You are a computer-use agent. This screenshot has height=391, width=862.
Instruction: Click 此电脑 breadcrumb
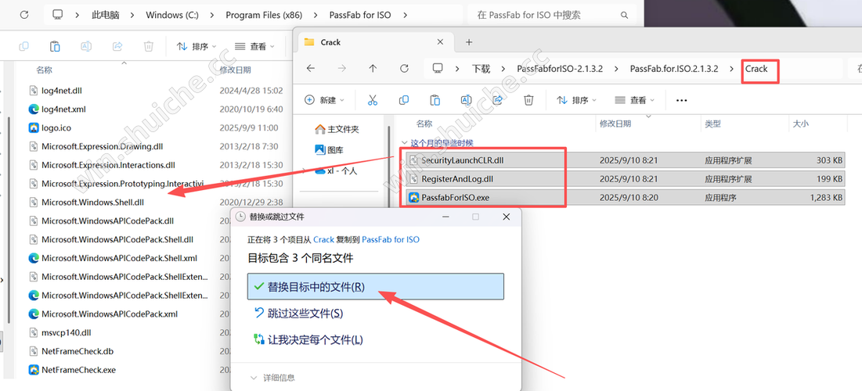(105, 16)
